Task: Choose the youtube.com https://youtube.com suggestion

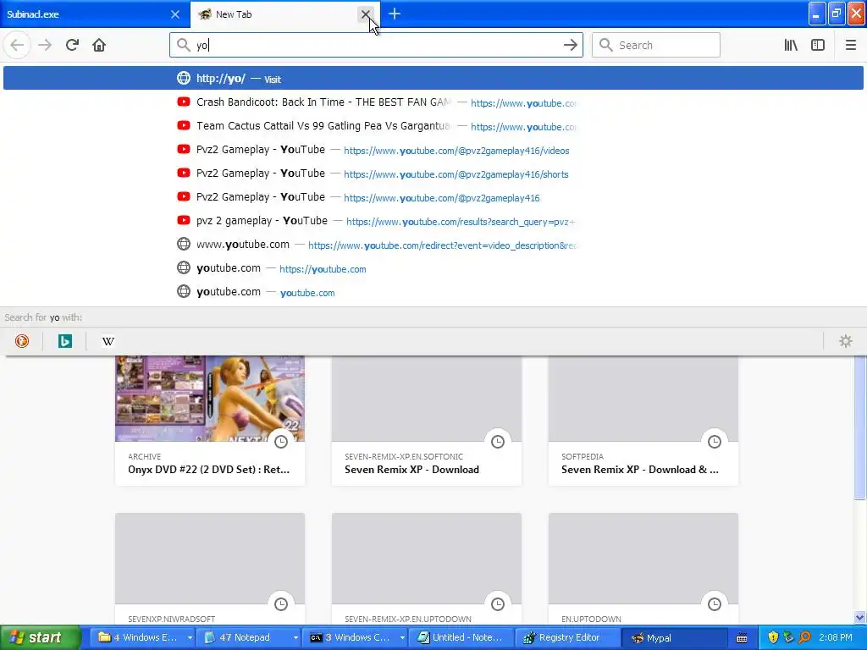Action: tap(433, 268)
